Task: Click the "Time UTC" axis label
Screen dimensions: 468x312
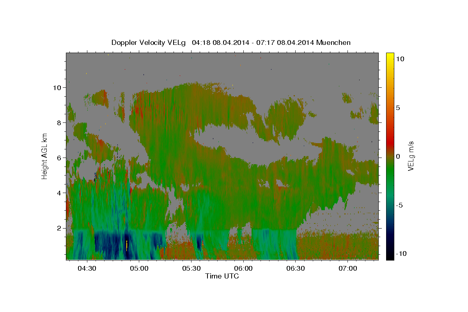Action: (x=222, y=276)
